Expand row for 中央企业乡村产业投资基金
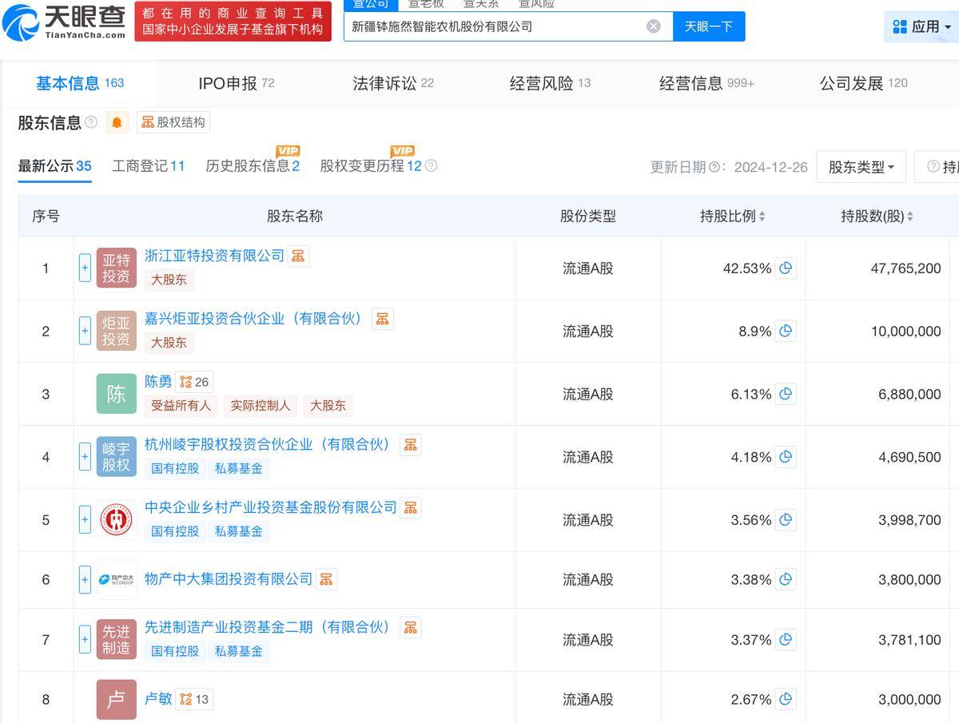The image size is (959, 723). [85, 519]
